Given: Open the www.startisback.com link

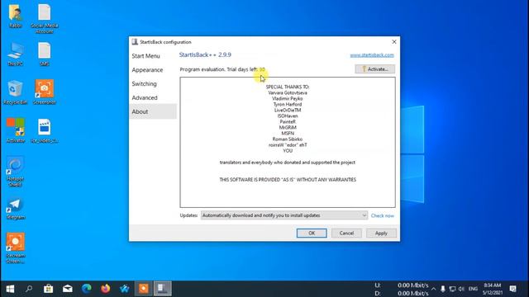Looking at the screenshot, I should pyautogui.click(x=372, y=55).
